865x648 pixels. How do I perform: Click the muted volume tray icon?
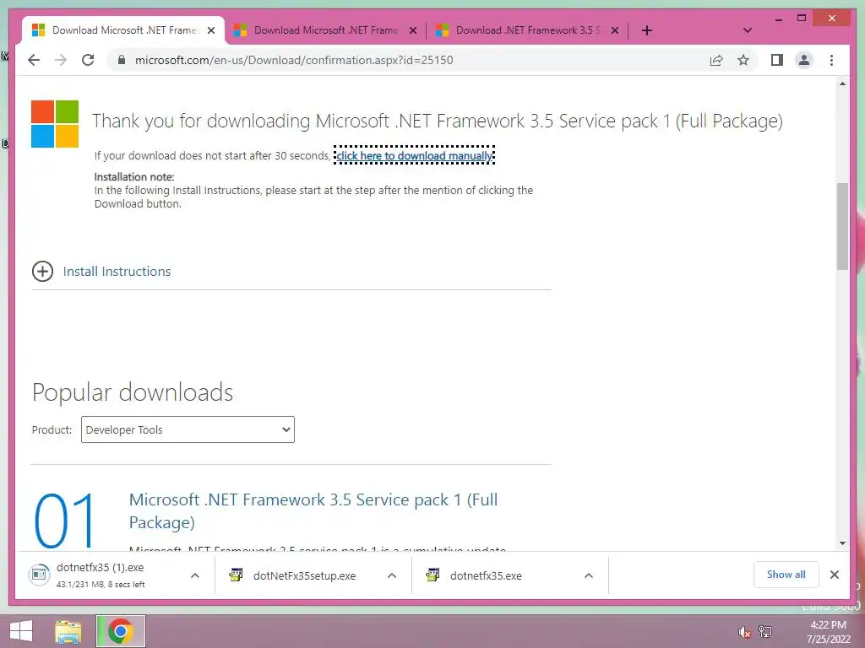tap(744, 632)
